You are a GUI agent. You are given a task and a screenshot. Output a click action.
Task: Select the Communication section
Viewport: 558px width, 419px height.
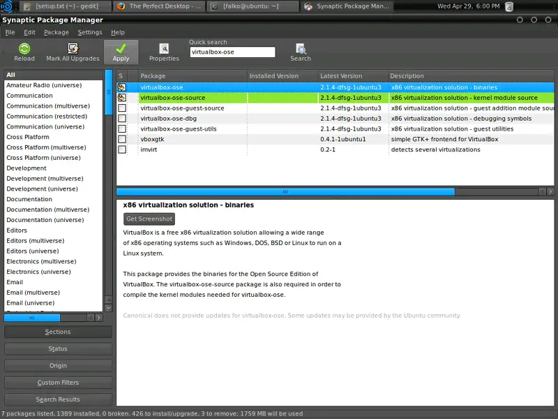click(54, 96)
